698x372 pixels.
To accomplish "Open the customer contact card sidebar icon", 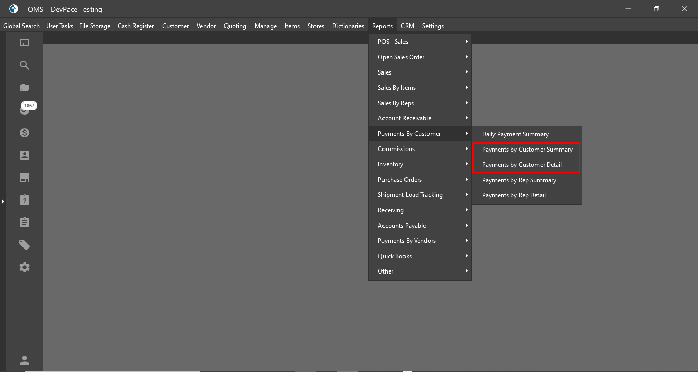I will pyautogui.click(x=25, y=155).
